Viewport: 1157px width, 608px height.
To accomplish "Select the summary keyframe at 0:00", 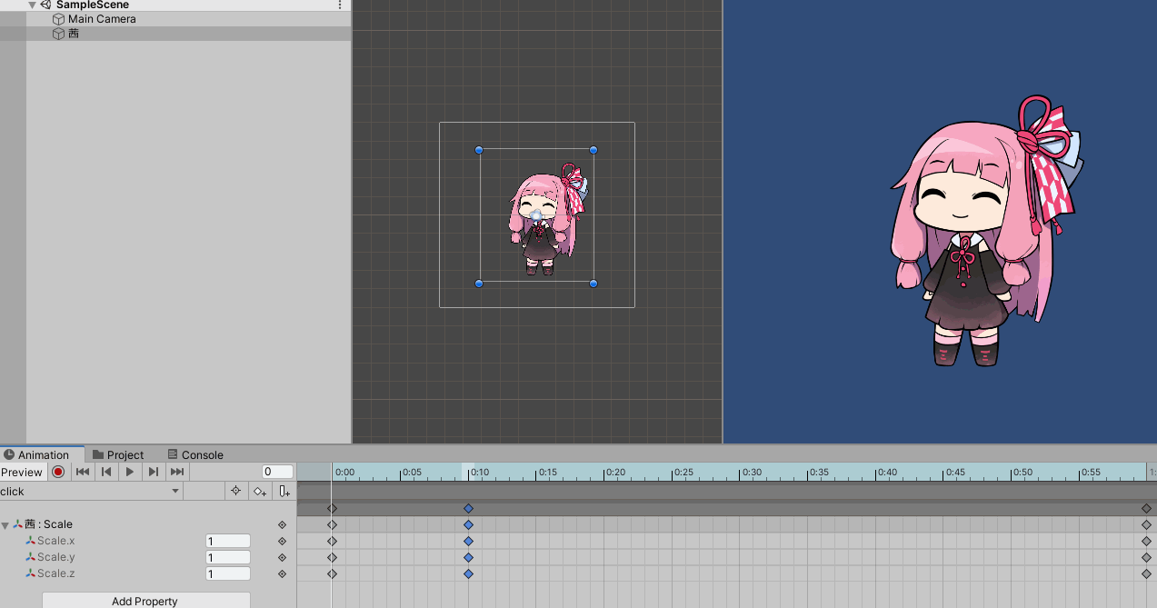I will [332, 508].
